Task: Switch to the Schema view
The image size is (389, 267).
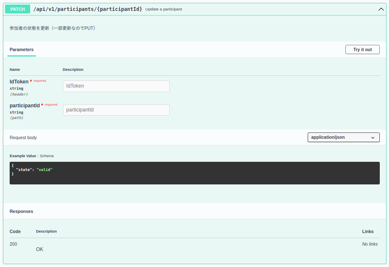Action: [x=47, y=156]
